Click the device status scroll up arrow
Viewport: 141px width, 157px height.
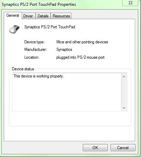[124, 76]
